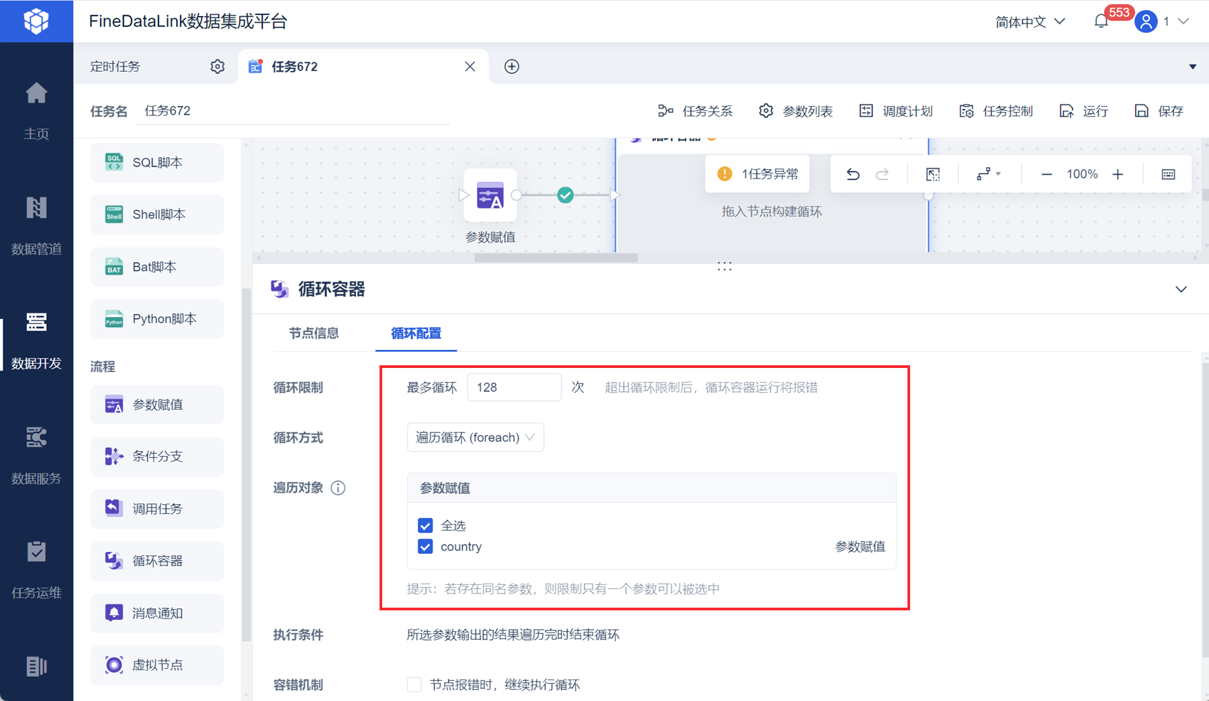Screen dimensions: 1209x701
Task: Switch to 节点信息 tab
Action: point(314,333)
